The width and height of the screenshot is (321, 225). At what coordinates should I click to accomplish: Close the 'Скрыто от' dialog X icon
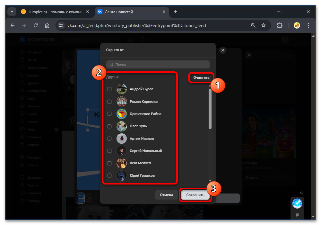(223, 50)
